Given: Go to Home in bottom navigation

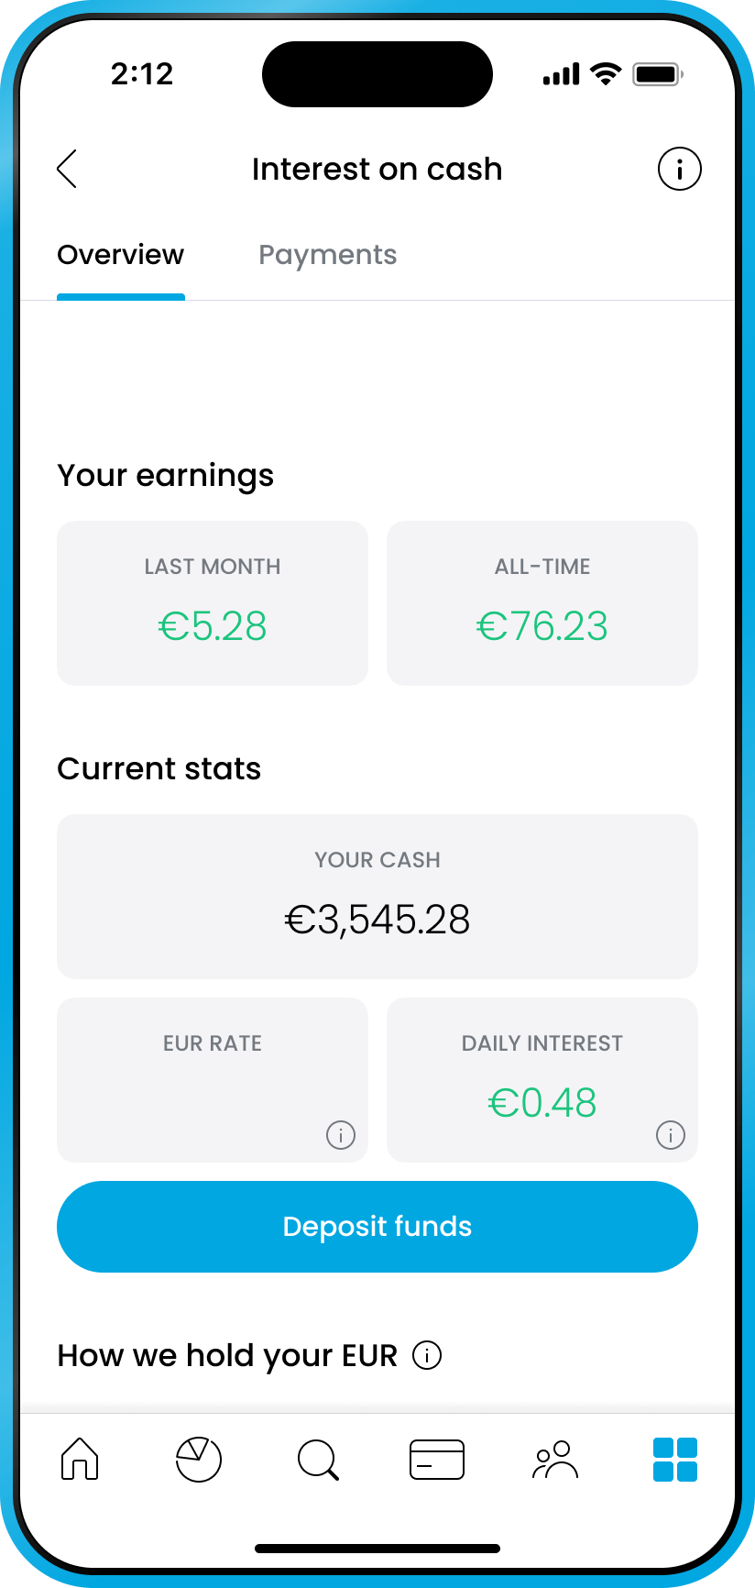Looking at the screenshot, I should 80,1459.
